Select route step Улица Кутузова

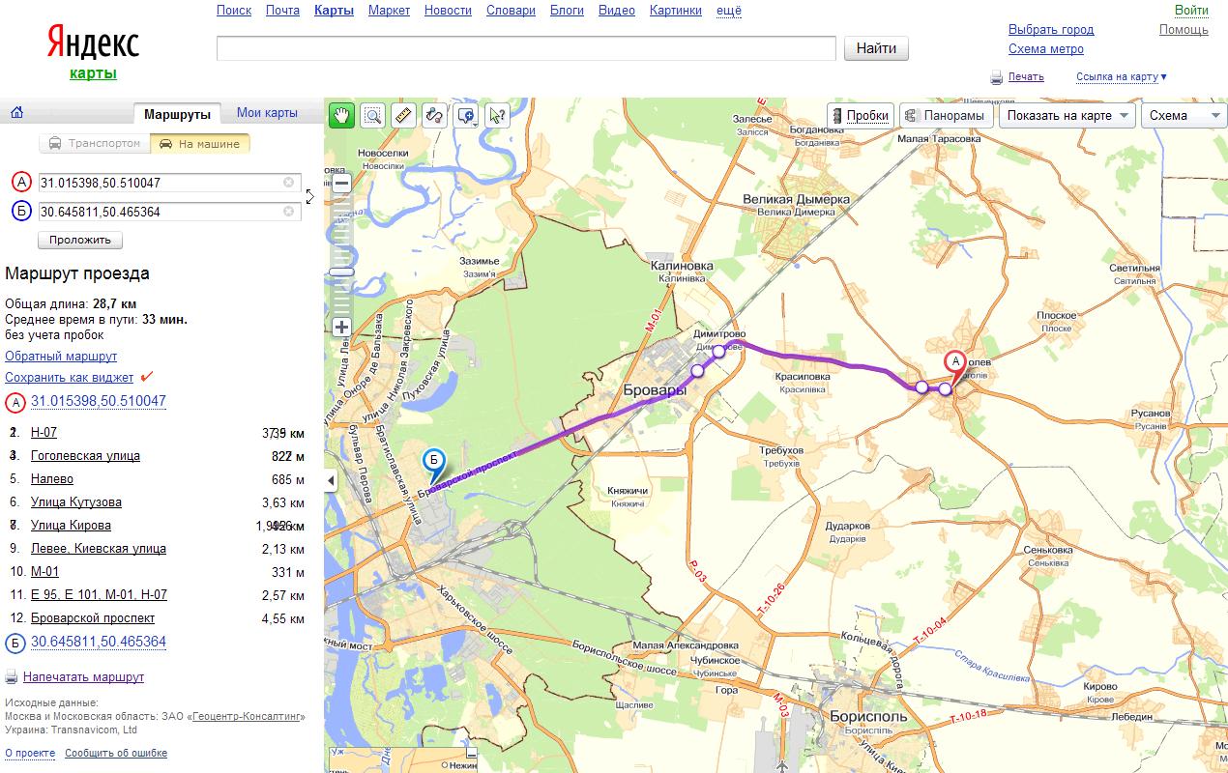pos(76,502)
